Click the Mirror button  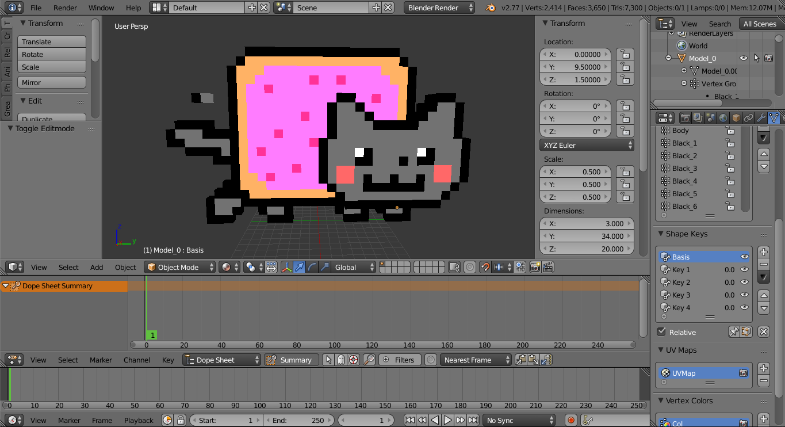point(52,82)
